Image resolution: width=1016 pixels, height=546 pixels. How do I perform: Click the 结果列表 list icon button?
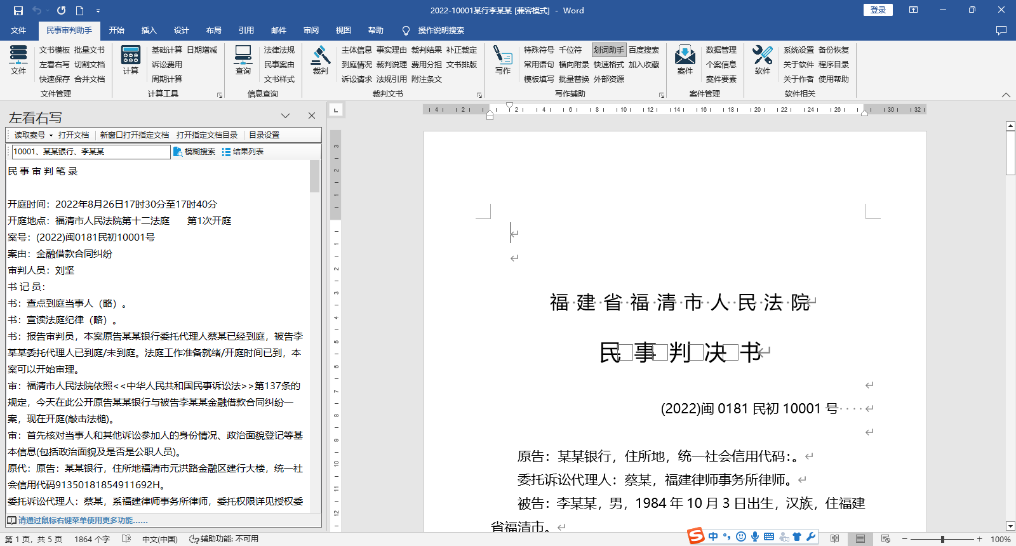243,152
